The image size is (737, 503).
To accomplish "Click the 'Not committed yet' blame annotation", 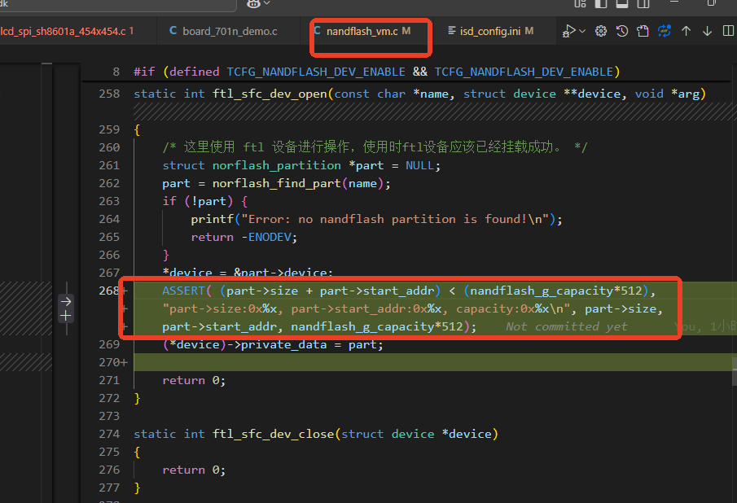I will tap(566, 327).
